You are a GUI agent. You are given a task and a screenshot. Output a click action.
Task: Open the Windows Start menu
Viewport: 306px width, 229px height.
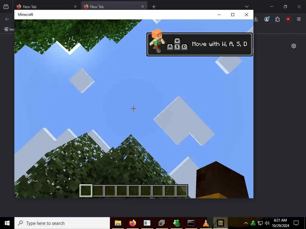coord(7,223)
